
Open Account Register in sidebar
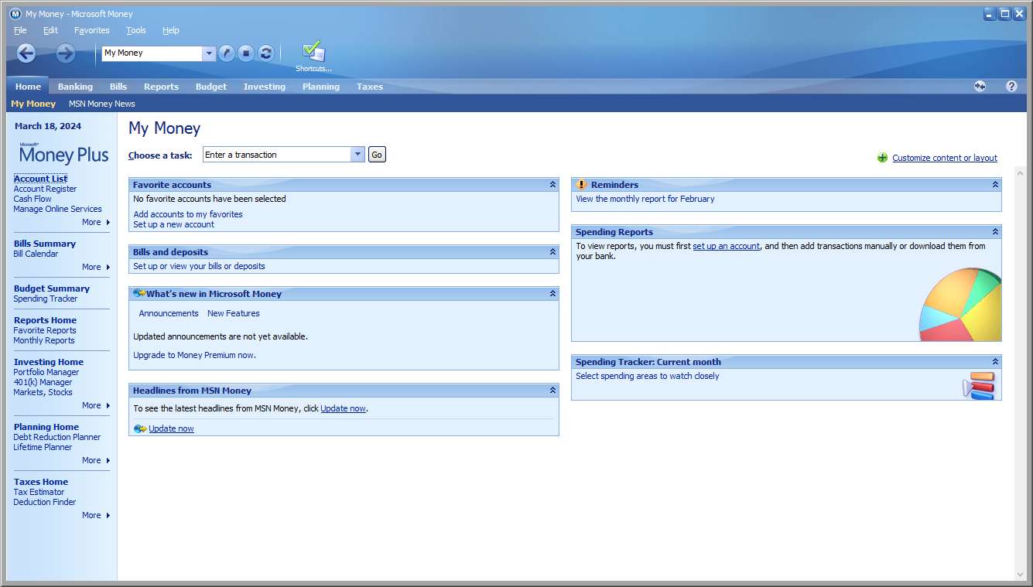coord(45,189)
